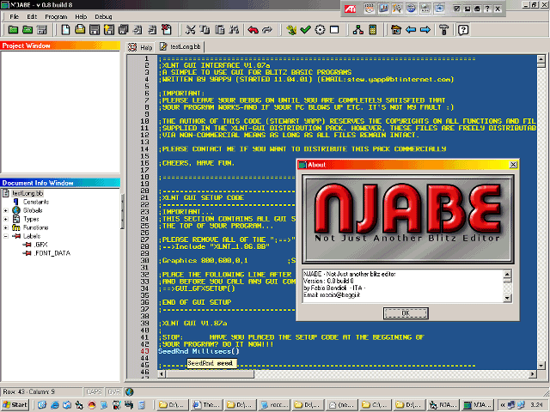Click the hierarchy tree diagram icon
550x412 pixels.
coord(358,30)
